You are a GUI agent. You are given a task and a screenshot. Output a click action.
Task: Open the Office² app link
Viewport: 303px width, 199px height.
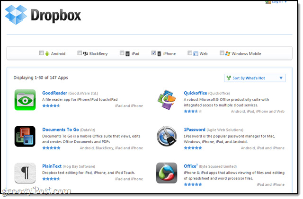[x=190, y=166]
